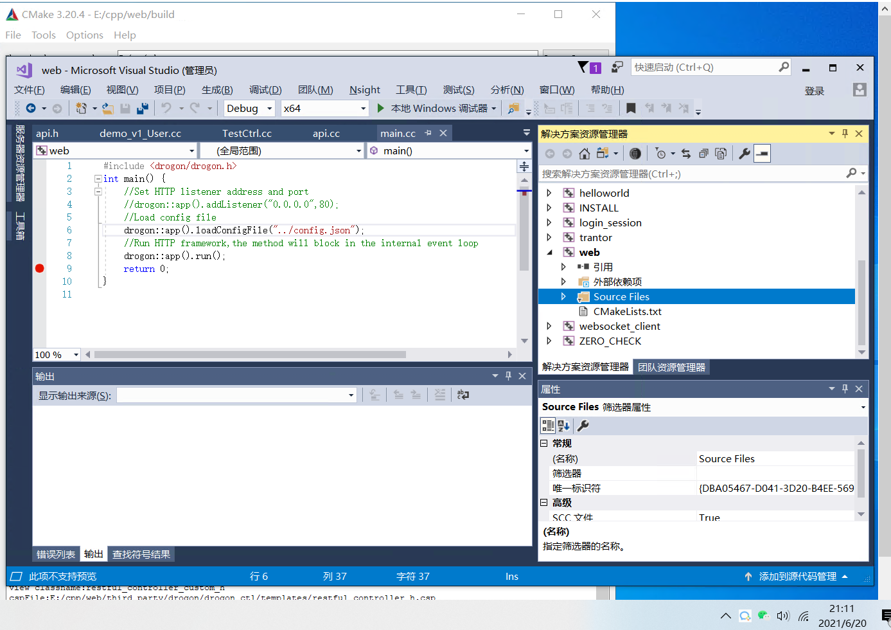Click the 登录 sign-in link

pos(814,91)
